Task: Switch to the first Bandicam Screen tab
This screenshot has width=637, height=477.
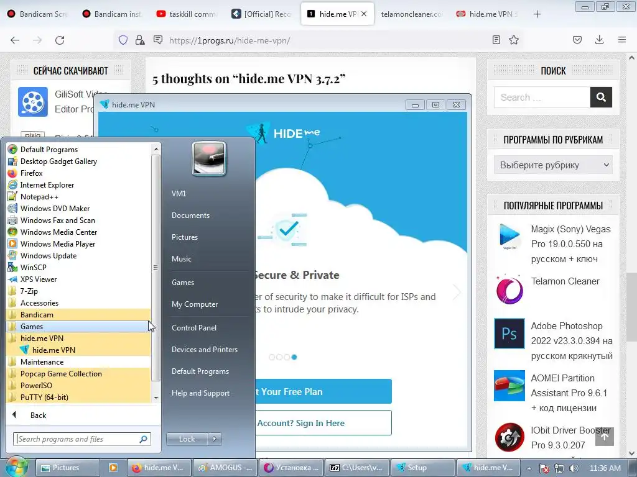Action: pyautogui.click(x=38, y=14)
